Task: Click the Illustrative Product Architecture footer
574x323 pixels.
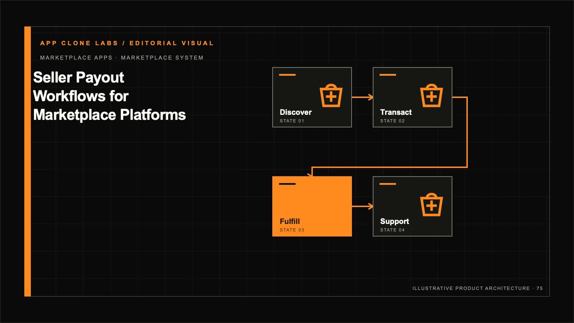Action: tap(477, 288)
